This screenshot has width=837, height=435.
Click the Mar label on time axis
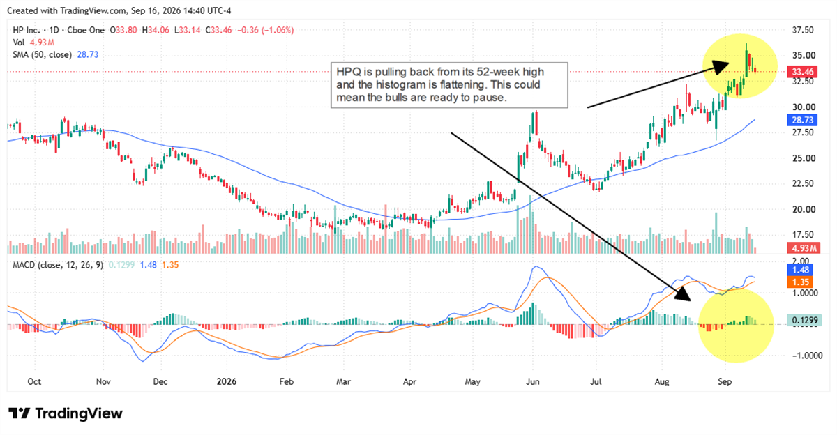click(344, 382)
